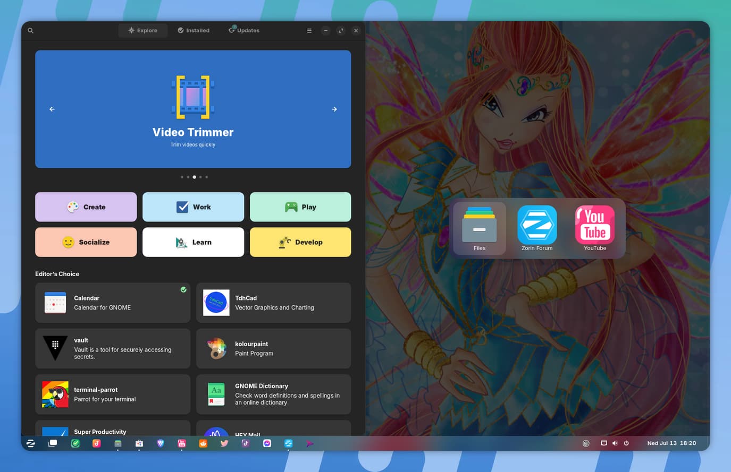This screenshot has width=731, height=472.
Task: Open the search icon in the Software header
Action: [x=31, y=31]
